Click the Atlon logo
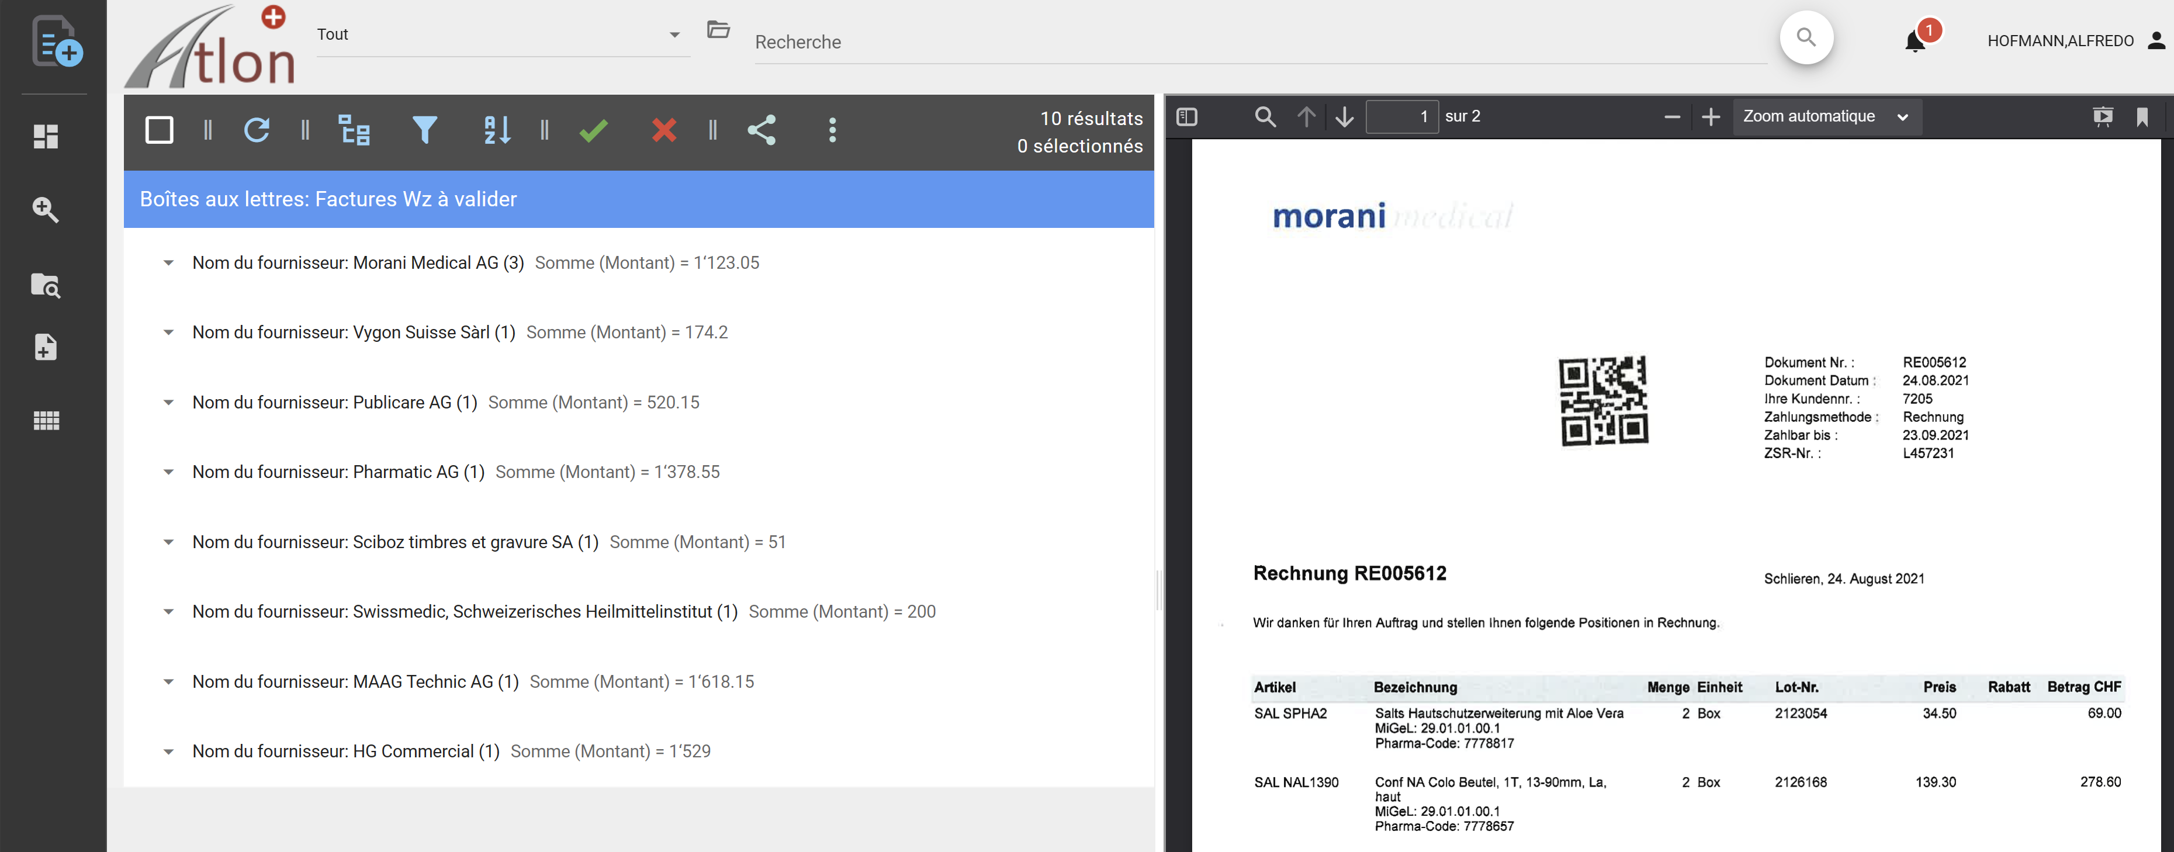The width and height of the screenshot is (2174, 852). [209, 46]
